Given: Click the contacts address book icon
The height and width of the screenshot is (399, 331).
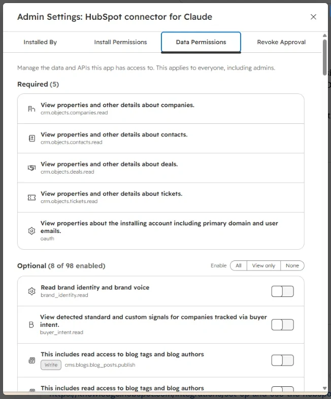Looking at the screenshot, I should point(32,139).
